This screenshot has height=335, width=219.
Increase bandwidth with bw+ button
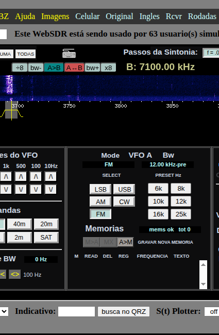[93, 68]
